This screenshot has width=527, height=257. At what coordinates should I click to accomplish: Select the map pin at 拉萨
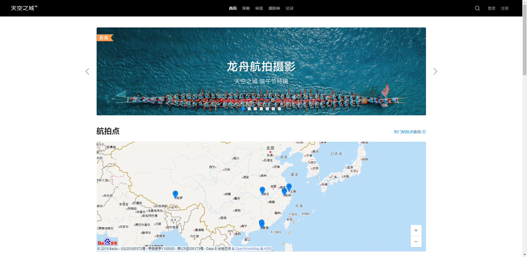tap(175, 194)
